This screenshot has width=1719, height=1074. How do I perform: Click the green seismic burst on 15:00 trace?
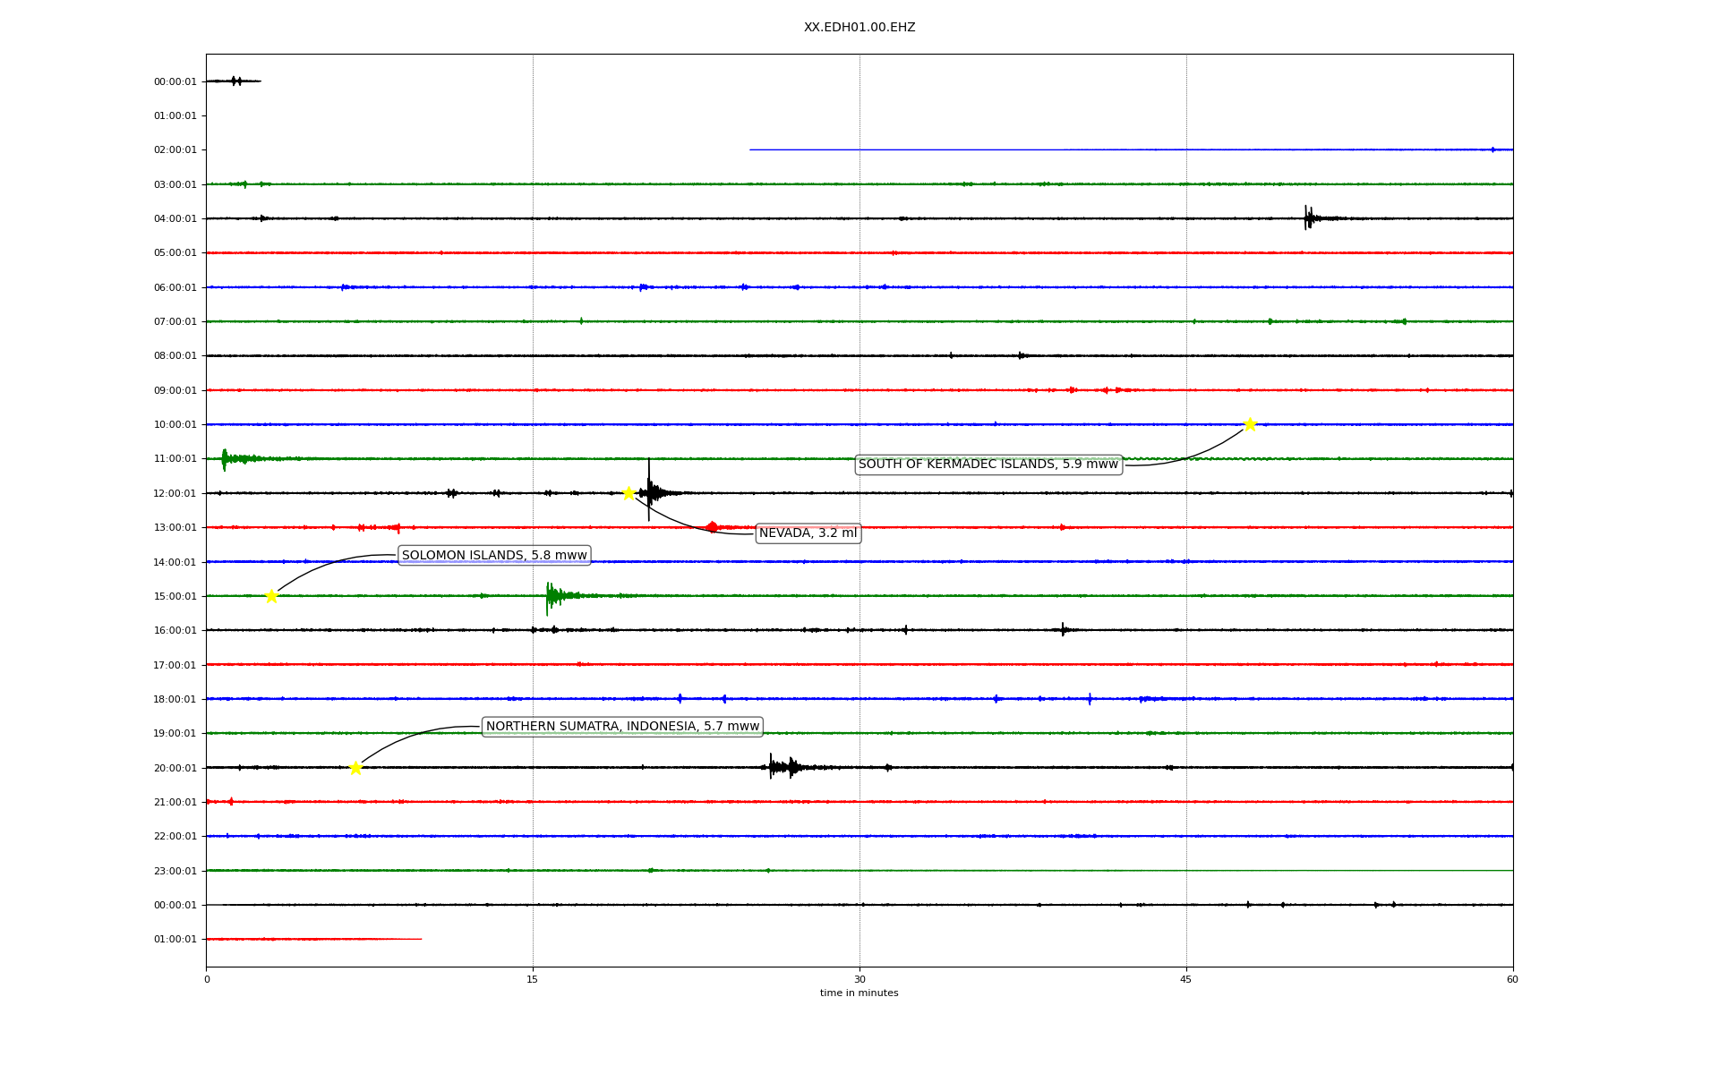[553, 596]
